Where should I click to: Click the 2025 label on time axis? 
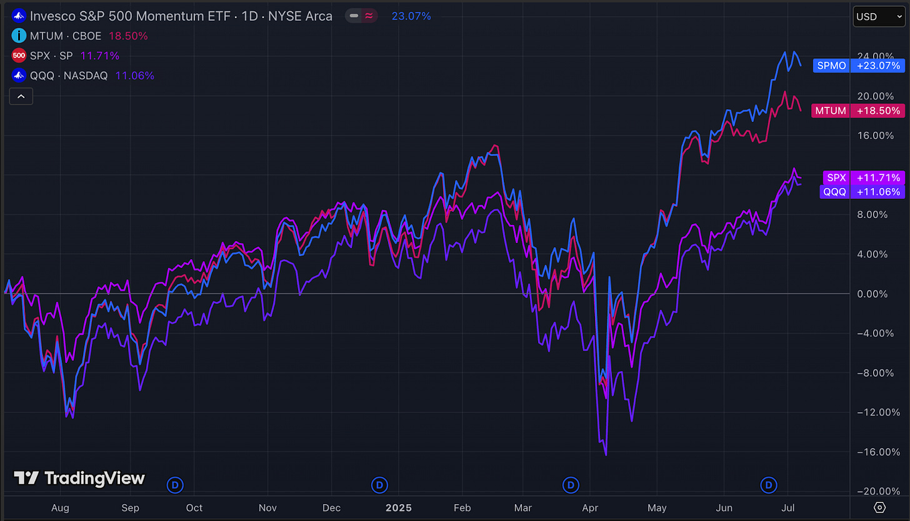[x=399, y=507]
